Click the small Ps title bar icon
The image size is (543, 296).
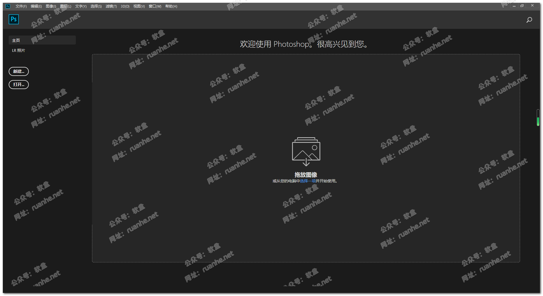click(x=8, y=6)
